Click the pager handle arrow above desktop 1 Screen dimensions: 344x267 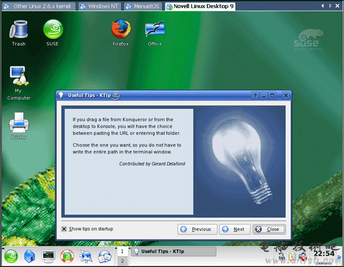tap(116, 248)
